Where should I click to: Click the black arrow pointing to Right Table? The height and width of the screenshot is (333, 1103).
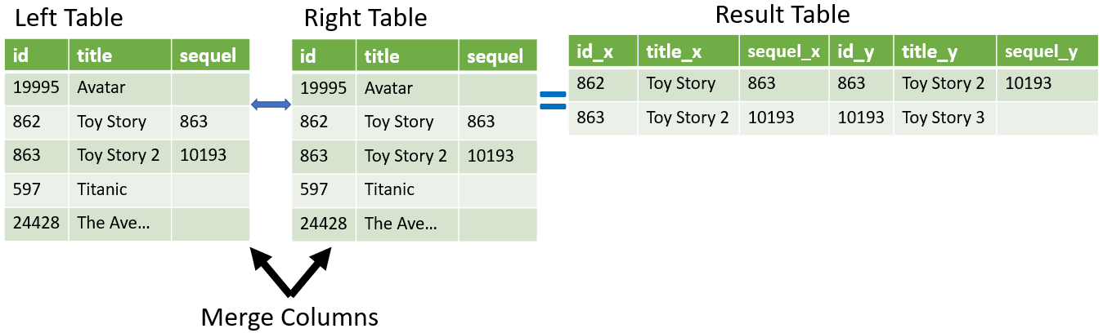pos(310,272)
